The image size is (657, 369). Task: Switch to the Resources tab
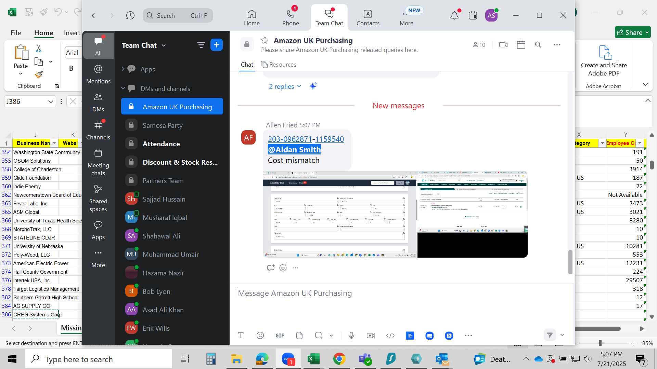pos(279,65)
